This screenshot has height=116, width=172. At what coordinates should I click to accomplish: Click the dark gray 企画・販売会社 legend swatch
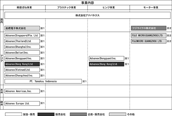pyautogui.click(x=78, y=114)
